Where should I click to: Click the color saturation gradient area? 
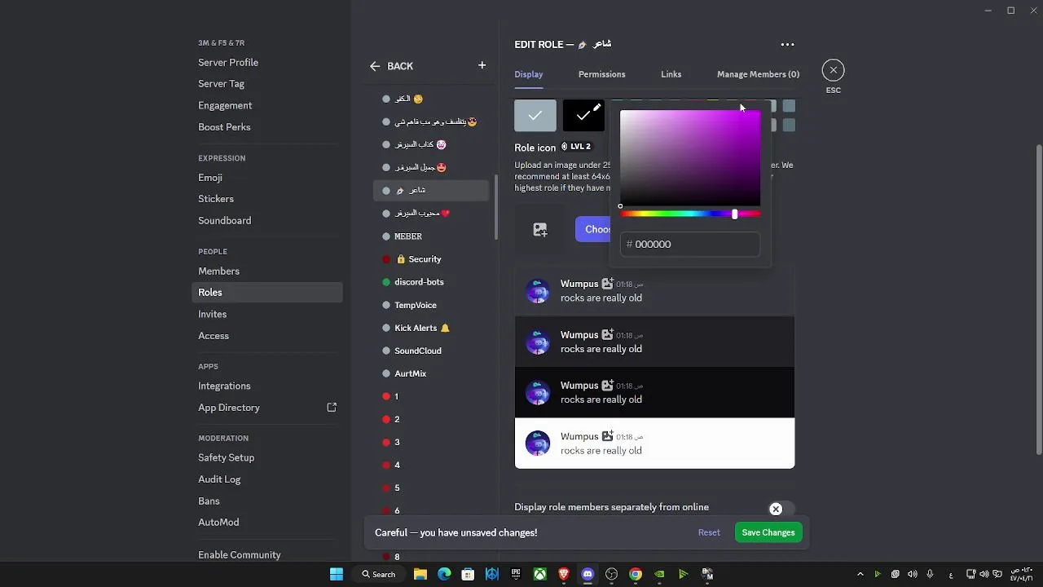tap(690, 158)
